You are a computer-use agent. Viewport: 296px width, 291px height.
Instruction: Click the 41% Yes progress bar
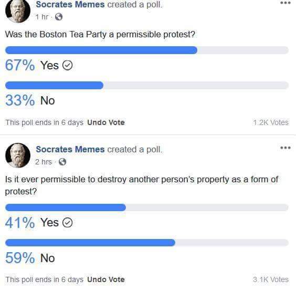[x=147, y=207]
